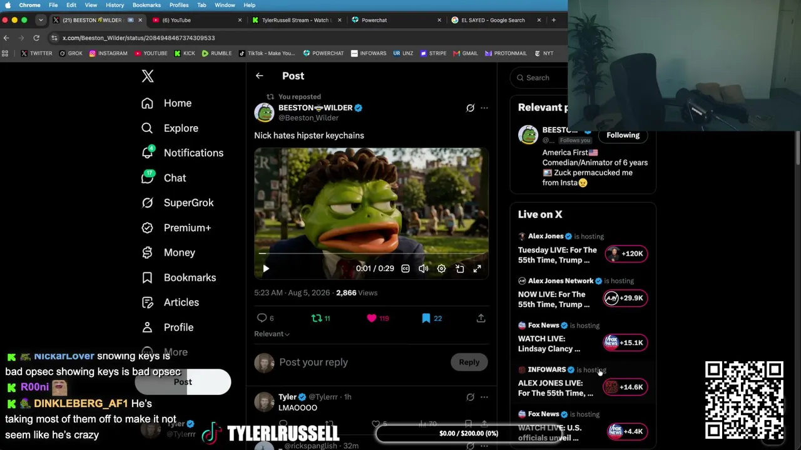The height and width of the screenshot is (450, 801).
Task: Open the RUMBLE bookmark
Action: [217, 54]
